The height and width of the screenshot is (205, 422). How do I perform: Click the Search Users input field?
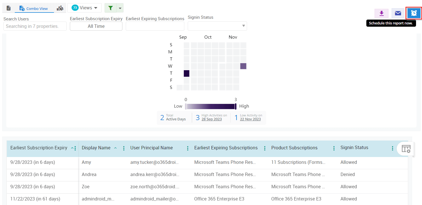pyautogui.click(x=35, y=26)
